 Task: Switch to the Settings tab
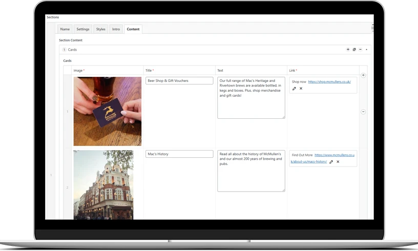pos(83,29)
